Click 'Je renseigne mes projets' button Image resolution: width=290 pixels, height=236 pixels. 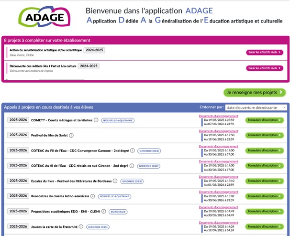pos(255,92)
